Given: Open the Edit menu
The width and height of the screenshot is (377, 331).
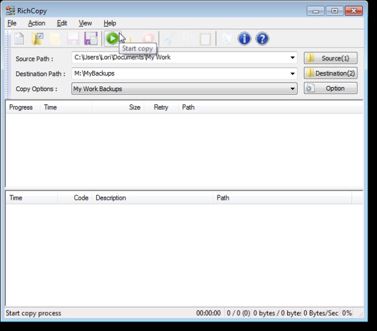Looking at the screenshot, I should [x=62, y=23].
